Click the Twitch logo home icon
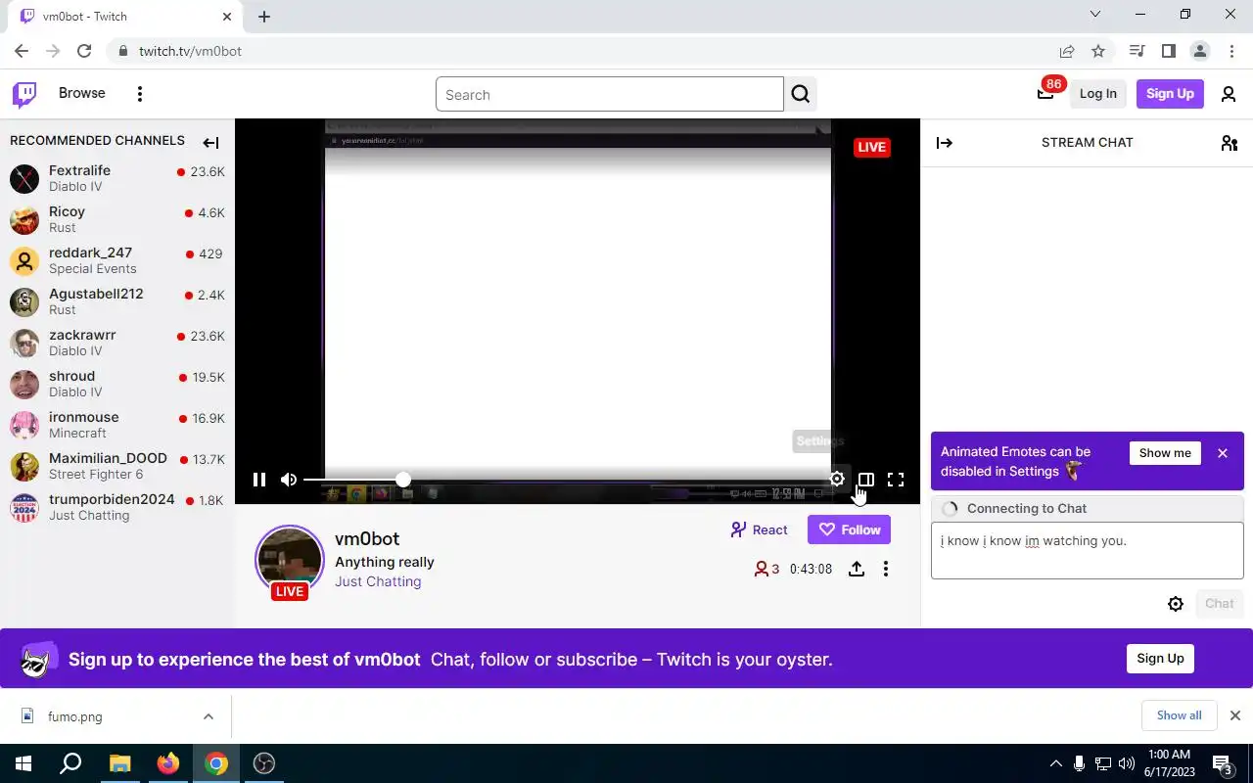The image size is (1253, 783). [x=24, y=94]
